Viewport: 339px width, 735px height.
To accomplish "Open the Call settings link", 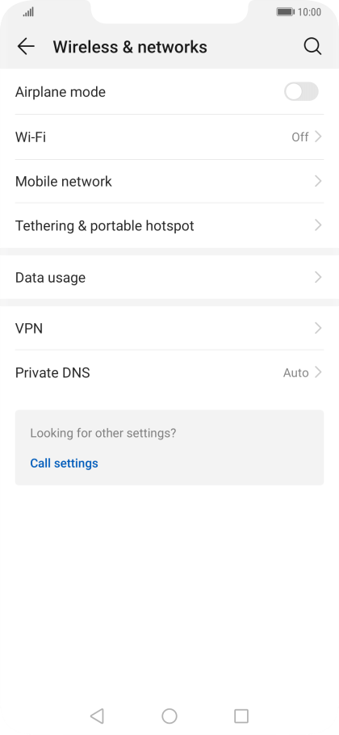I will coord(64,463).
